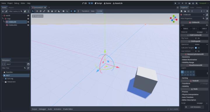Image resolution: width=210 pixels, height=112 pixels.
Task: Toggle visibility of CSGBox3D2 node
Action: tap(28, 25)
